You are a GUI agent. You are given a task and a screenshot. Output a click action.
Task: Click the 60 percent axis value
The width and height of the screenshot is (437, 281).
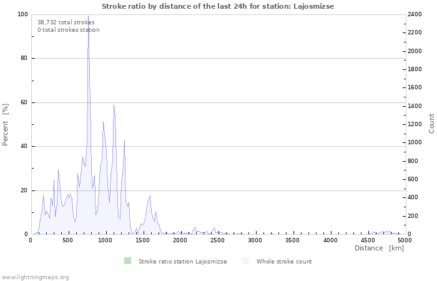(x=24, y=102)
